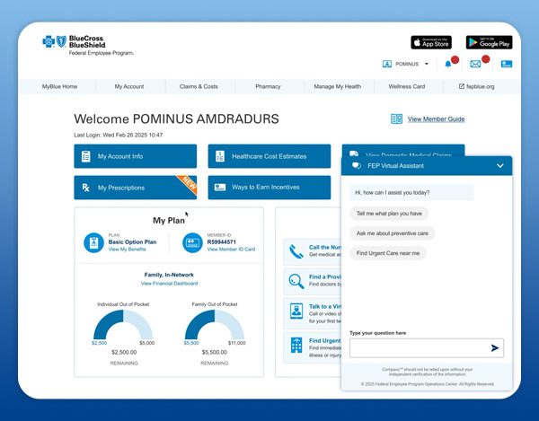The image size is (539, 421).
Task: Click the BlueCross BlueShield logo
Action: (88, 45)
